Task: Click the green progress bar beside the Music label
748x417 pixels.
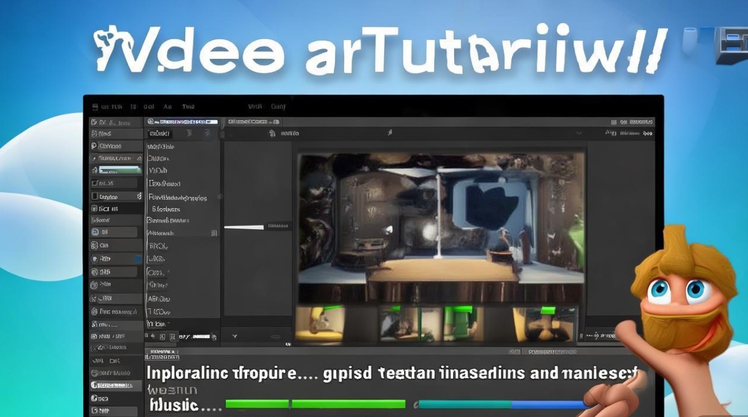Action: pyautogui.click(x=316, y=404)
